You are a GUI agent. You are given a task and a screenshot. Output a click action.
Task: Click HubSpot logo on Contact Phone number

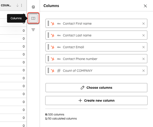52,59
